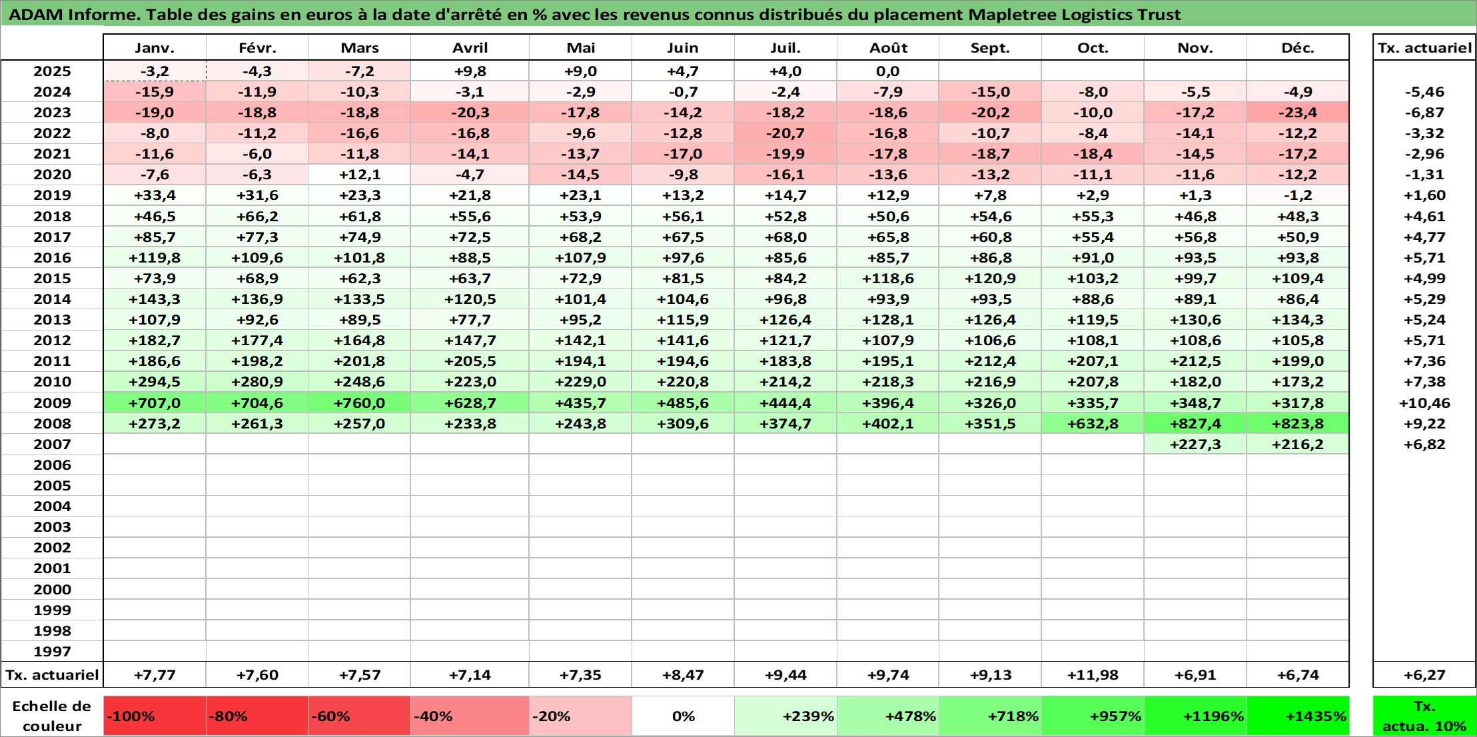Screen dimensions: 1477x737
Task: Click the bottom rate +11,98 for Oct.
Action: 1093,674
